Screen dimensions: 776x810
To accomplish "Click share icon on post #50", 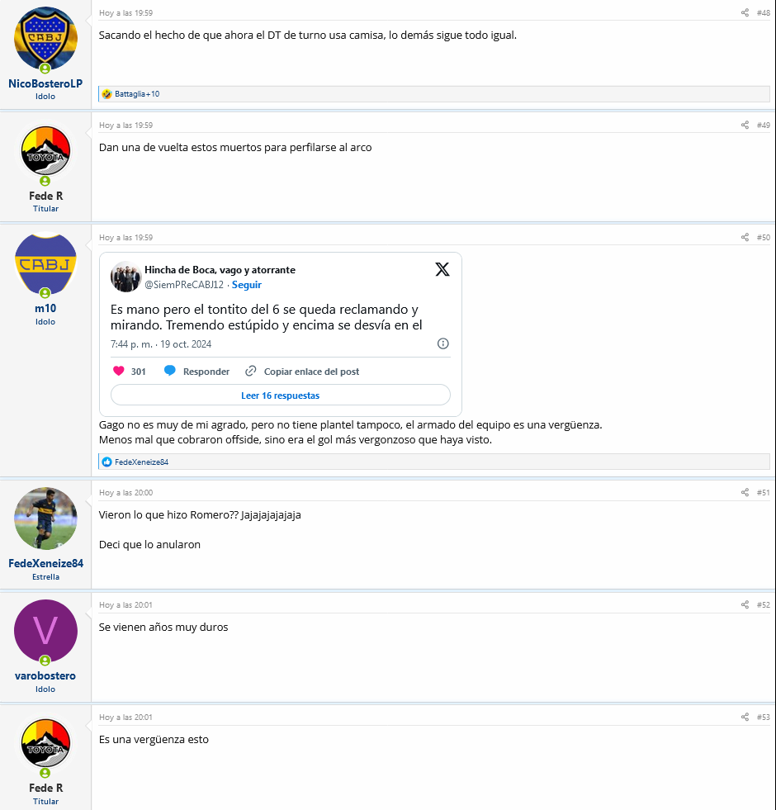I will [x=745, y=238].
